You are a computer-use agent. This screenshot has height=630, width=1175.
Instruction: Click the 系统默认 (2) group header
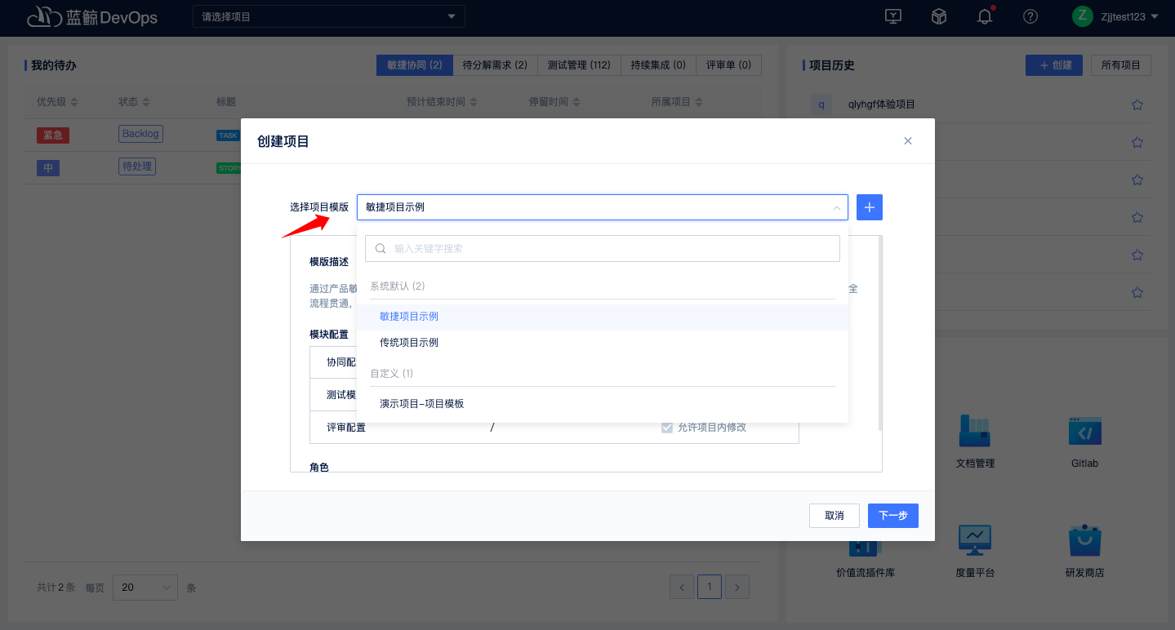[398, 286]
